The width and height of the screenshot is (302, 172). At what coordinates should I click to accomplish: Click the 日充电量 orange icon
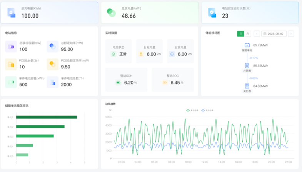(x=141, y=54)
